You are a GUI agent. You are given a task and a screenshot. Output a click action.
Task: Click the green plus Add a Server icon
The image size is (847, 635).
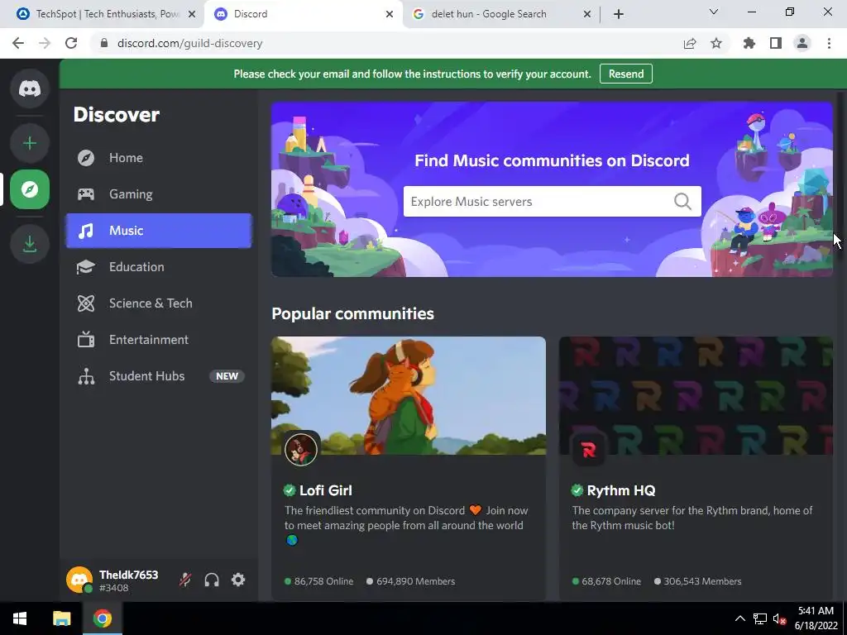point(30,143)
